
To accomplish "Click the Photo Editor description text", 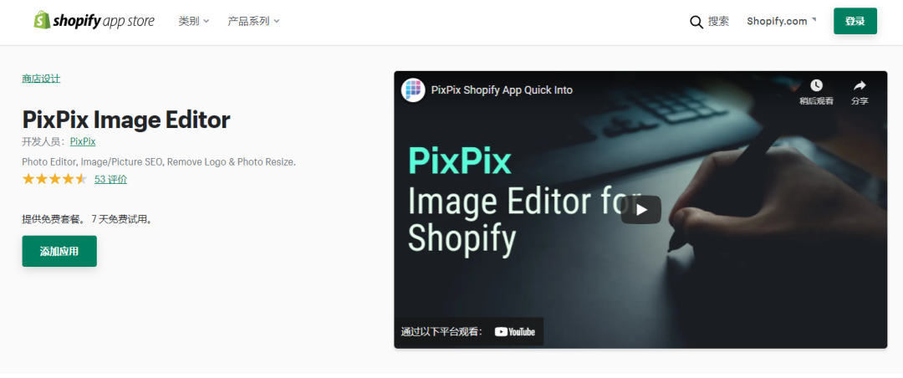I will [x=159, y=162].
